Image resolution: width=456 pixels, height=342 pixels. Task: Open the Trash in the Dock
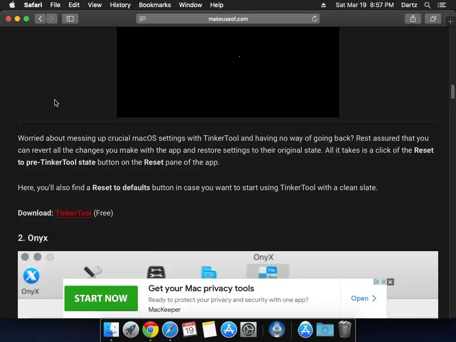[x=345, y=329]
